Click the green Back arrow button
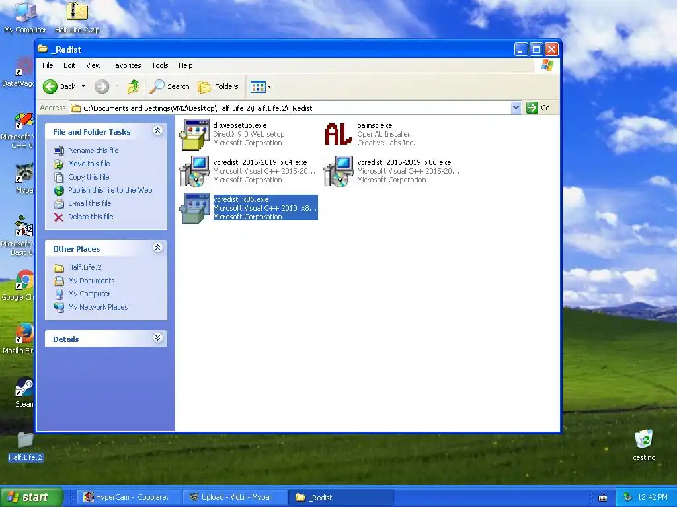Viewport: 677px width, 507px height. (x=50, y=86)
